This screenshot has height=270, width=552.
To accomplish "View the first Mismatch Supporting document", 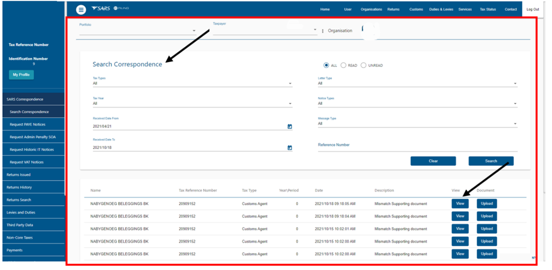I will [x=460, y=204].
